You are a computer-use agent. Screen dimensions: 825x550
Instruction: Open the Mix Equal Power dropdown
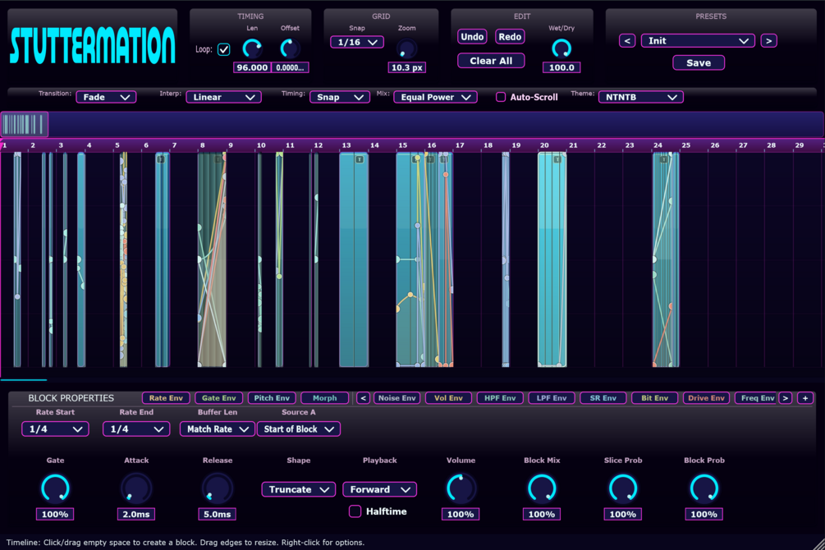click(x=436, y=97)
